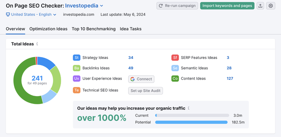
Task: Click the Google Connect button
Action: click(141, 79)
